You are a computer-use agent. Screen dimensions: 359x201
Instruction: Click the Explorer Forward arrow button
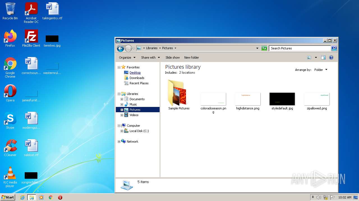pos(128,48)
